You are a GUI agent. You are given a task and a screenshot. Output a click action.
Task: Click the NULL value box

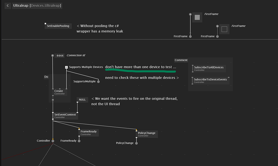(82, 100)
